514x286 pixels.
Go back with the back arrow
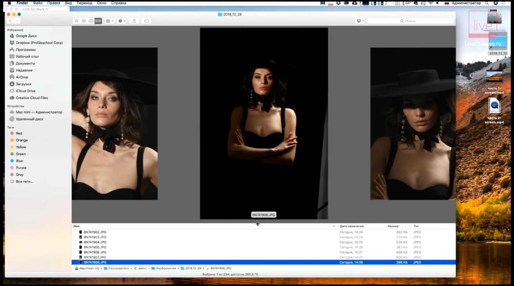click(10, 21)
